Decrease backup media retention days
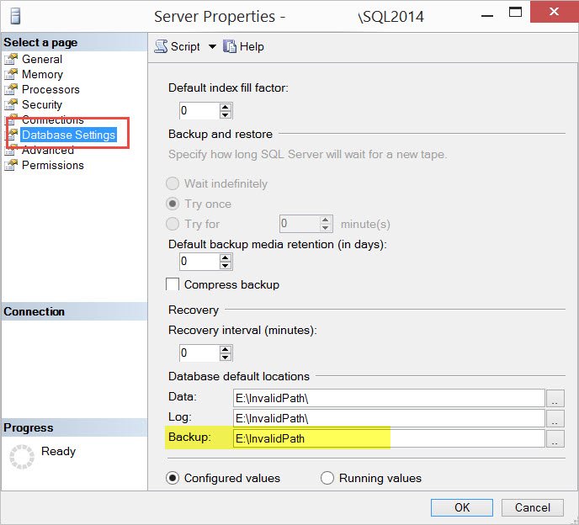The height and width of the screenshot is (525, 579). pos(225,265)
